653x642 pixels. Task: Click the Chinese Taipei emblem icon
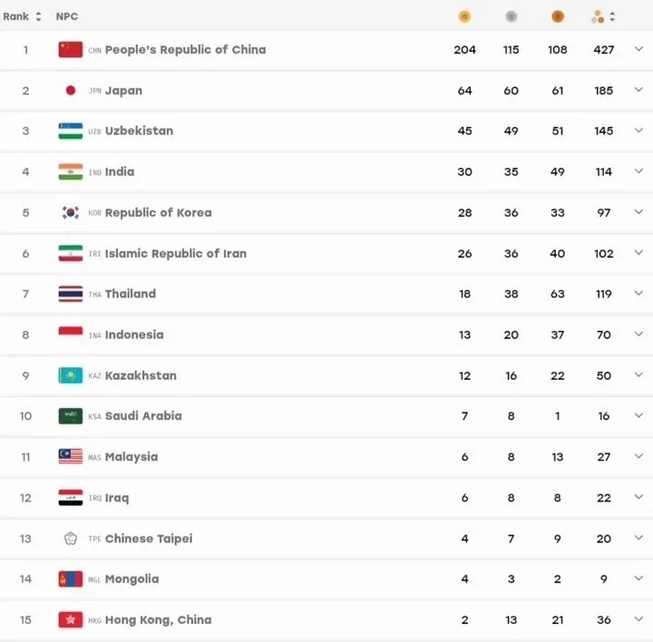tap(71, 539)
